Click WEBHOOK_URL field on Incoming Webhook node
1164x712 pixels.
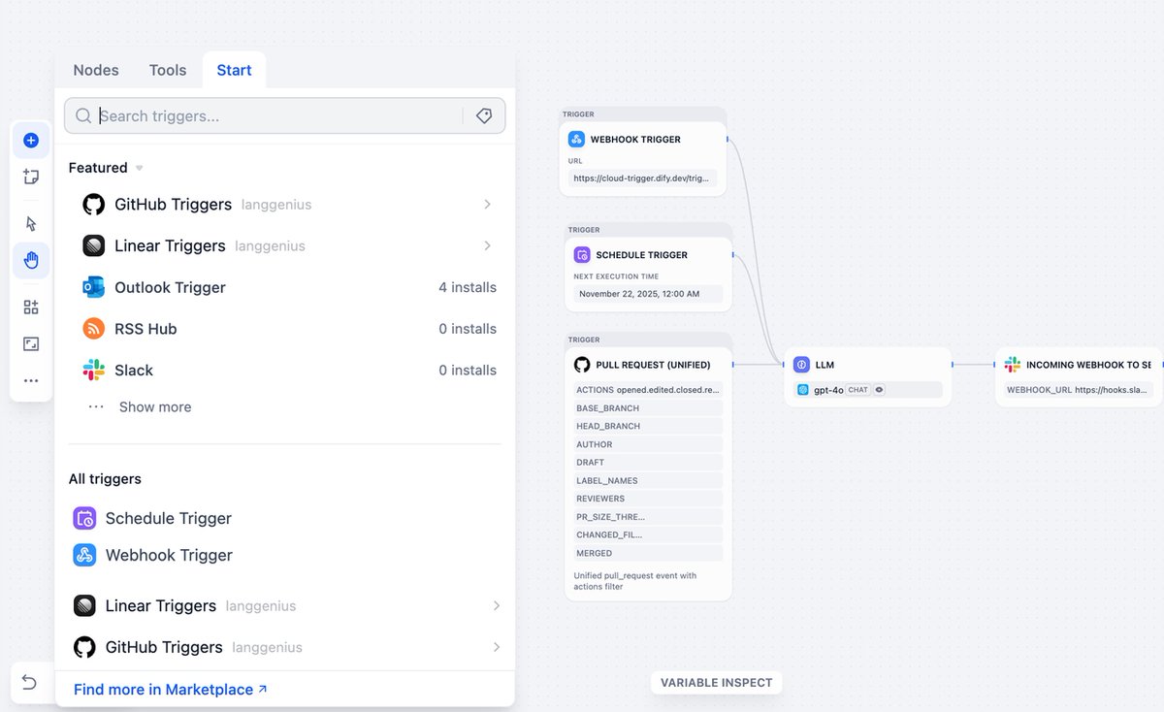point(1079,390)
